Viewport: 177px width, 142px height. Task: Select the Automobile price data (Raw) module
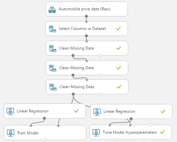tap(87, 9)
